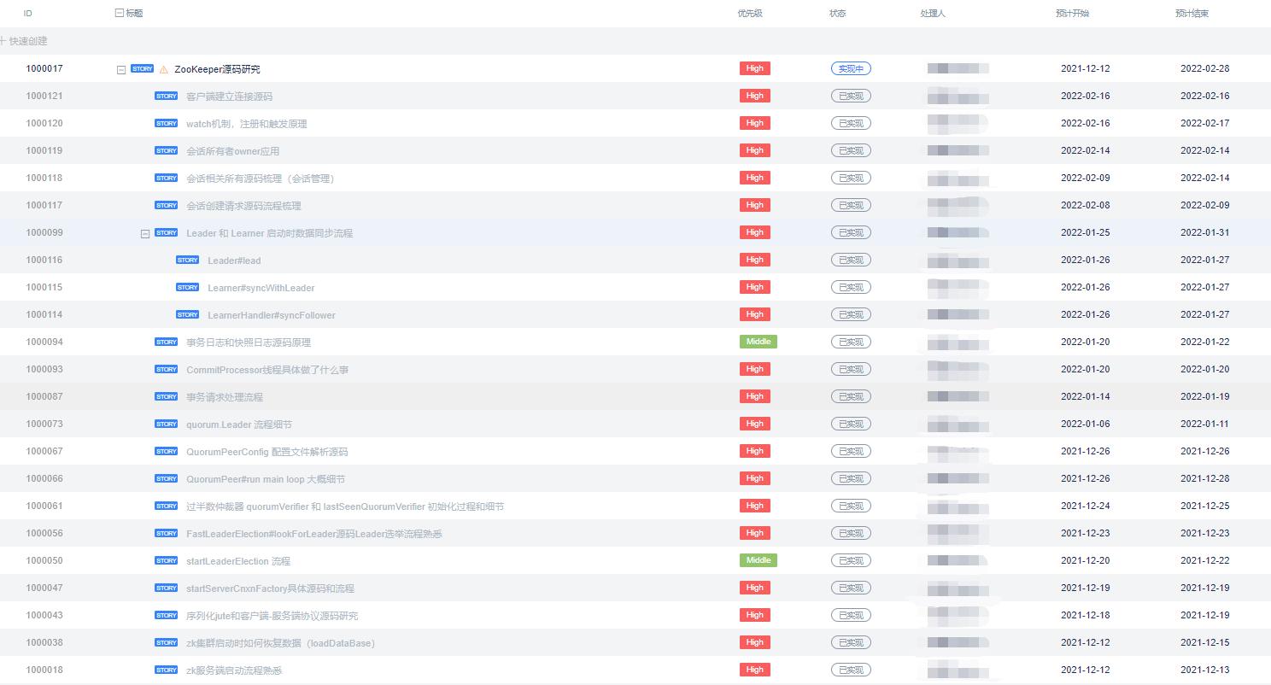Sort by the 状态 column header

837,14
